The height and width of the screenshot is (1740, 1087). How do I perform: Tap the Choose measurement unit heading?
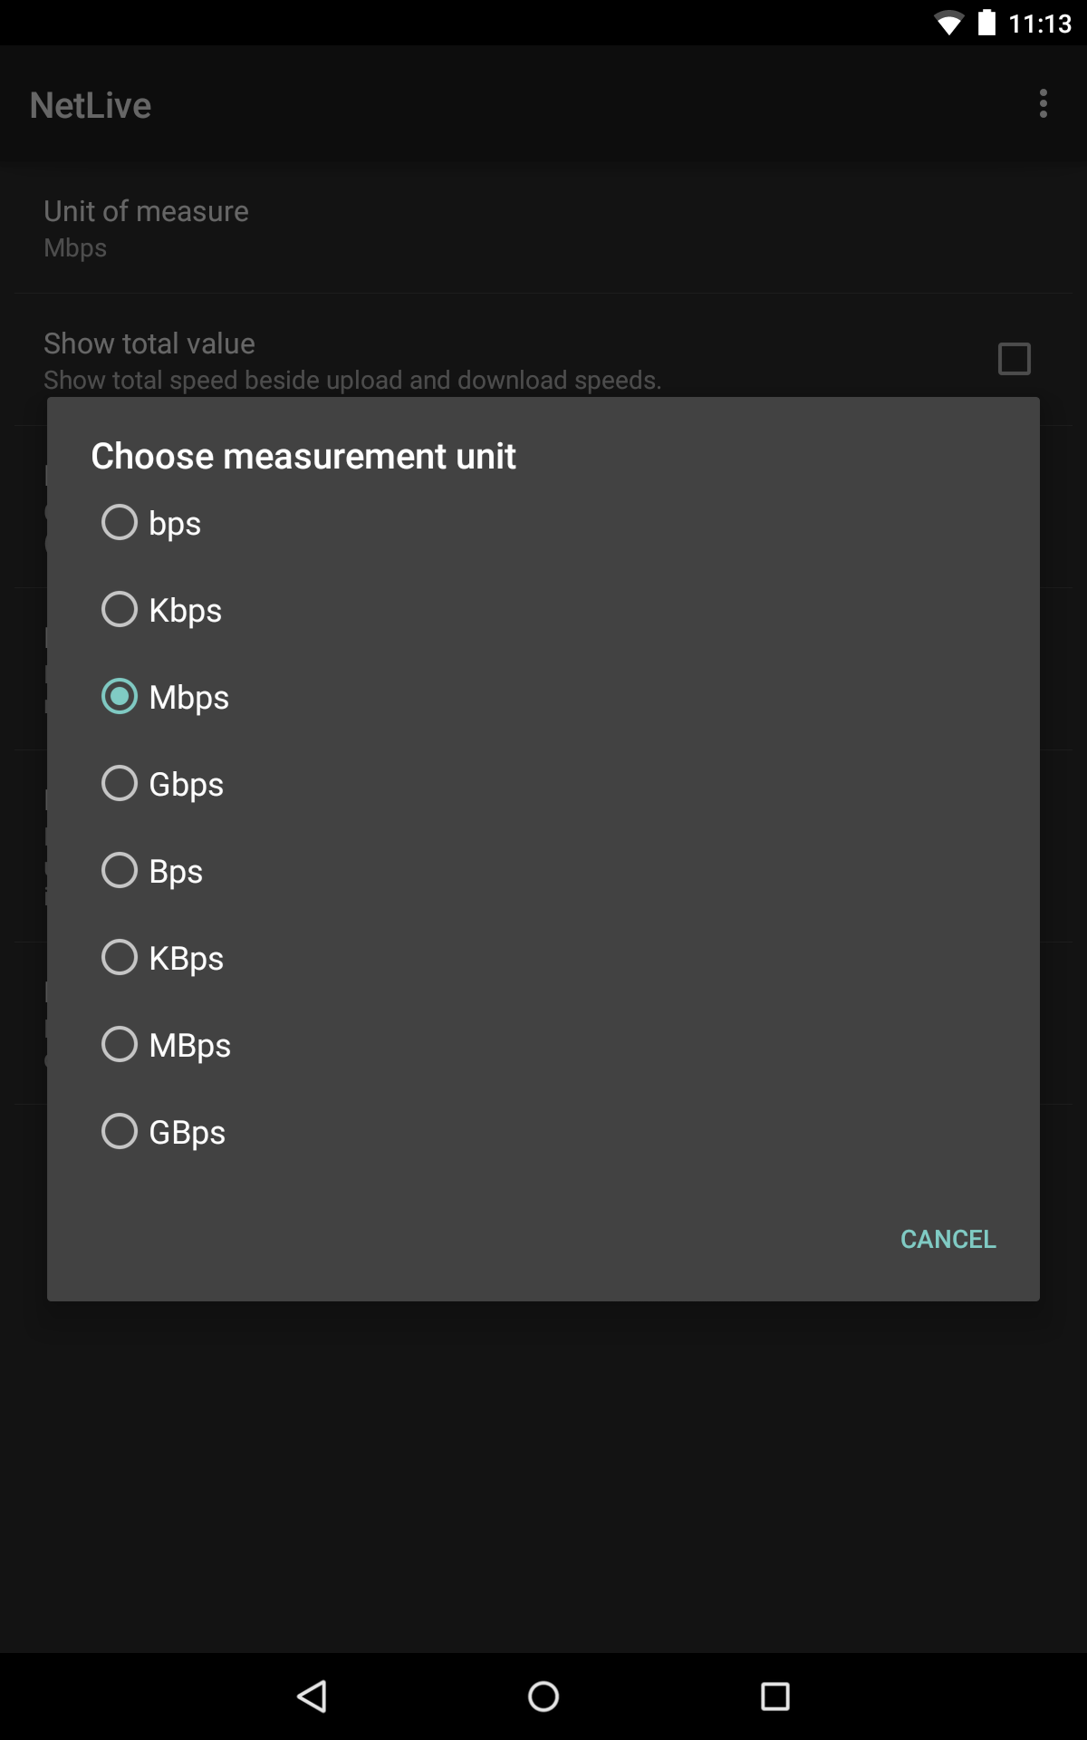point(303,456)
